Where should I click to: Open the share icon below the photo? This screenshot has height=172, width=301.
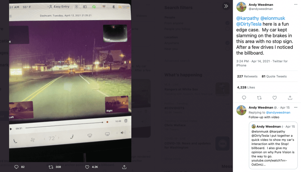tap(124, 167)
